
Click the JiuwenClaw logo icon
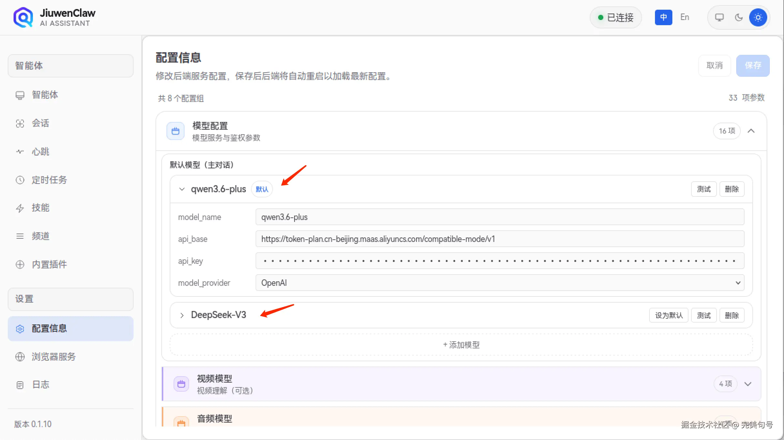point(23,17)
